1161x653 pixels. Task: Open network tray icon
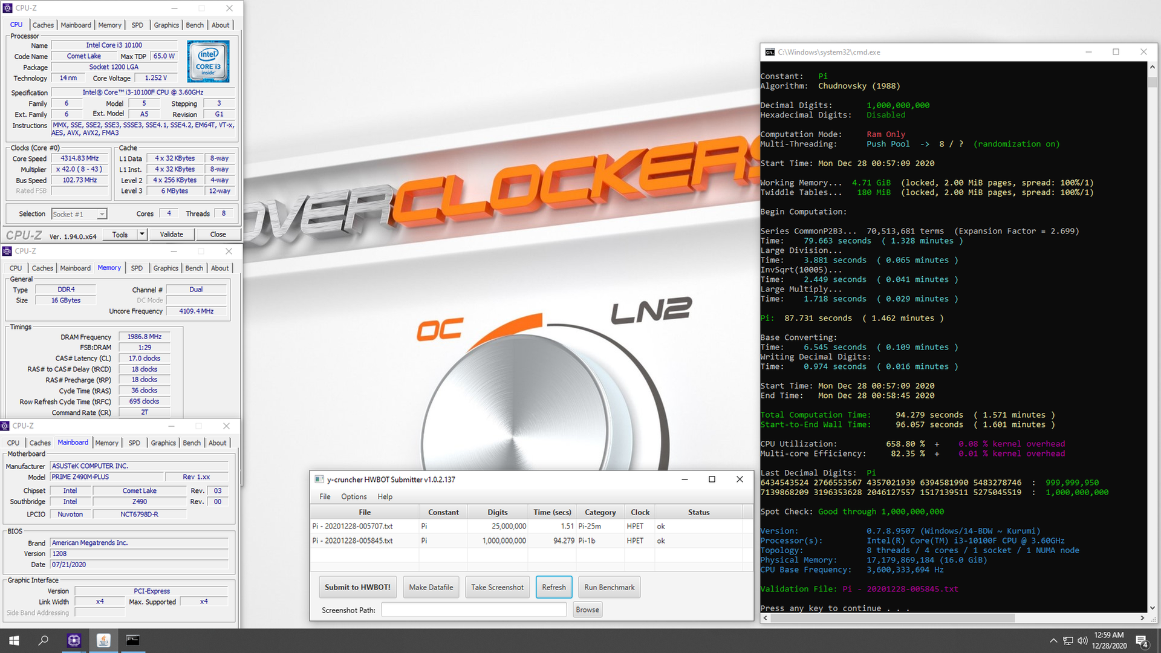click(x=1068, y=641)
